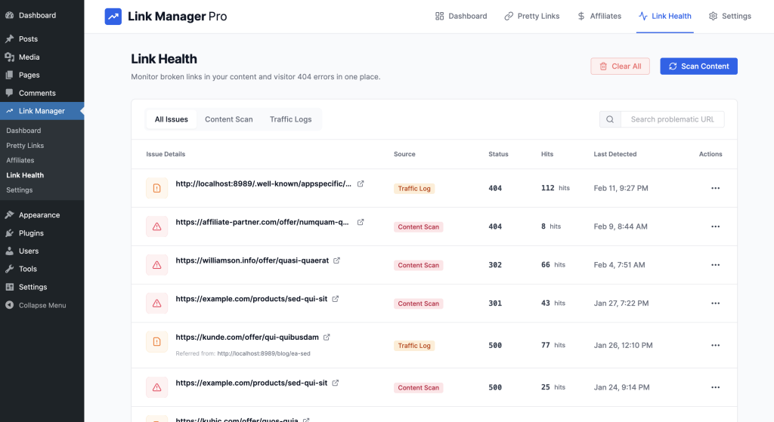The image size is (774, 422).
Task: Open external link icon for affiliate-partner.com URL
Action: (x=361, y=222)
